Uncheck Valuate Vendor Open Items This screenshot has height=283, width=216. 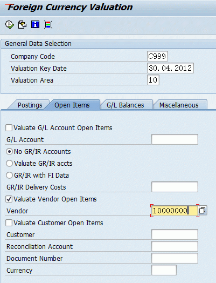(9, 199)
